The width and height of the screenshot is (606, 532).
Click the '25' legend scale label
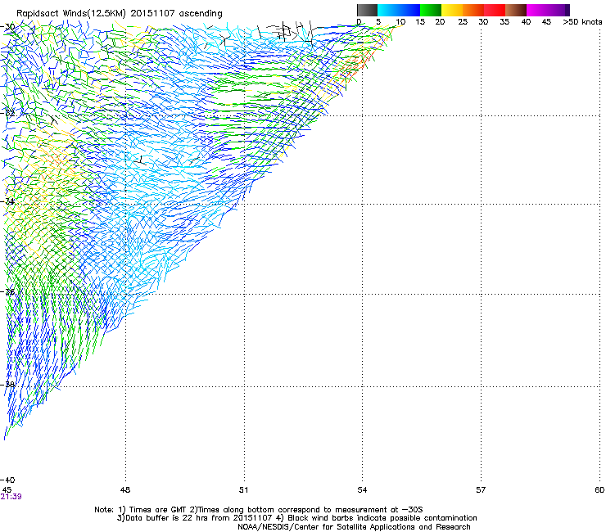463,22
